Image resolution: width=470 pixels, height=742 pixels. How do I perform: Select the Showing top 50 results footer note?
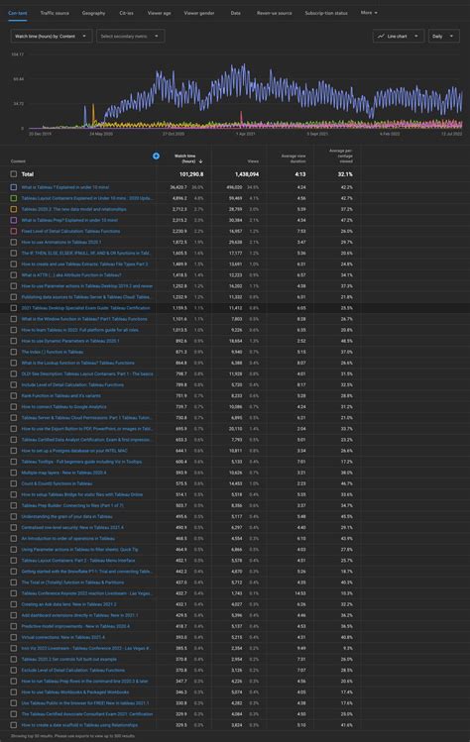[72, 736]
